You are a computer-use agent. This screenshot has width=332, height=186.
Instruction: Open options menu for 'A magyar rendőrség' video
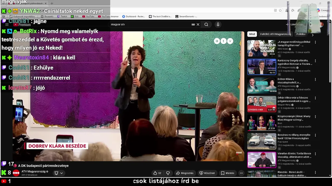coord(315,42)
